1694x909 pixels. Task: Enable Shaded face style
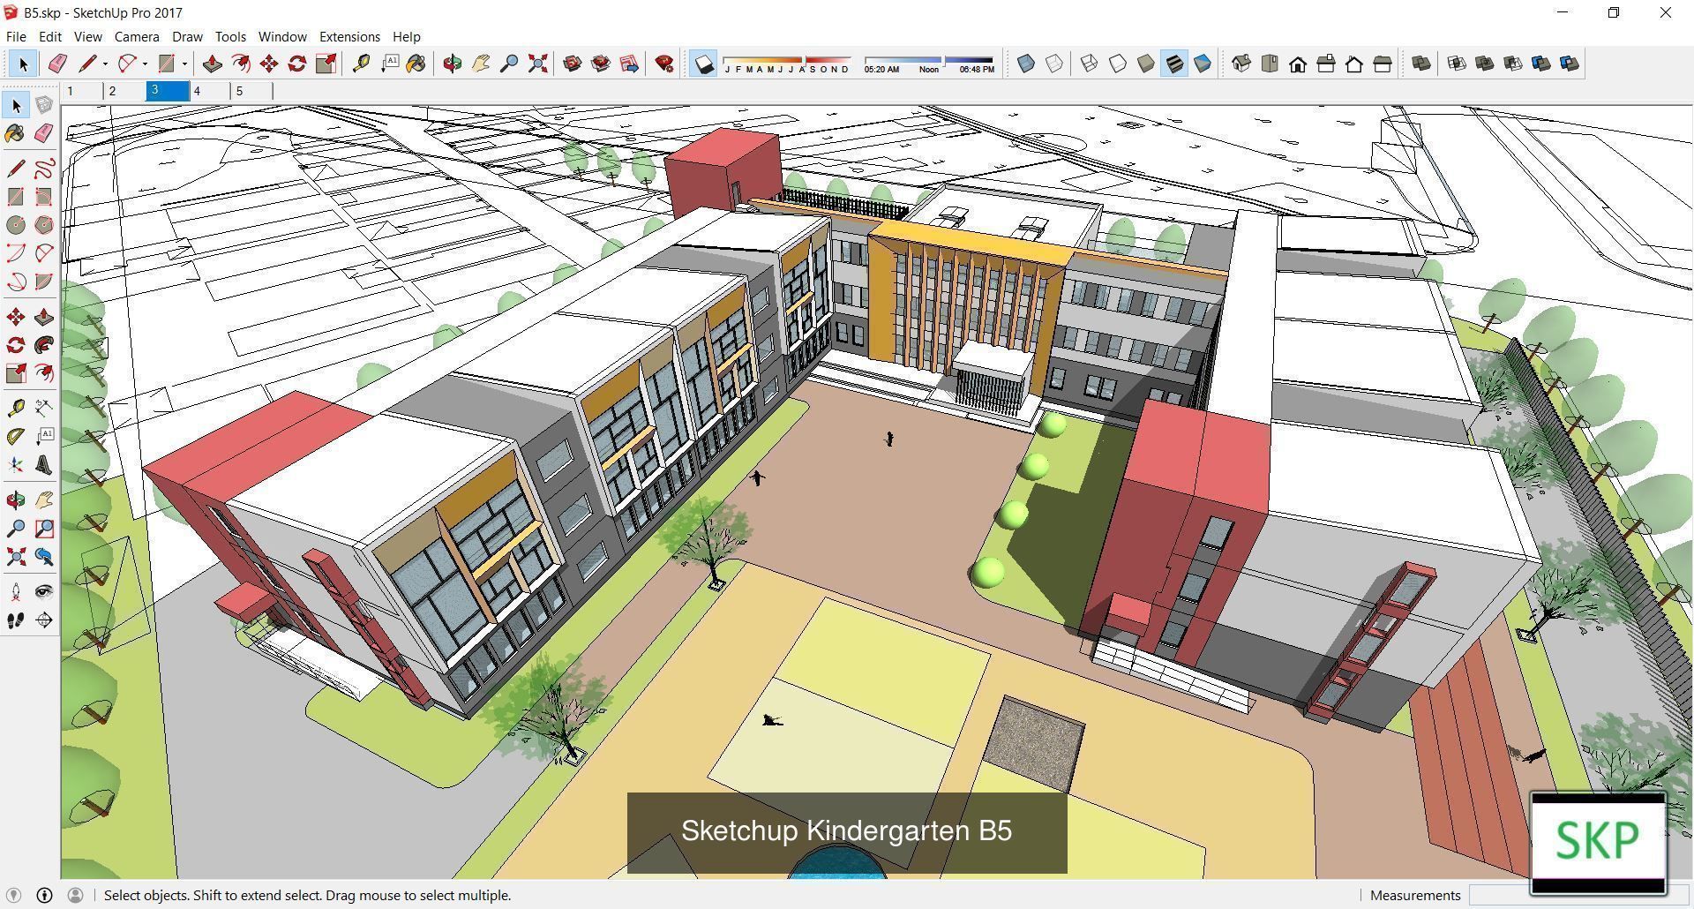point(1146,64)
